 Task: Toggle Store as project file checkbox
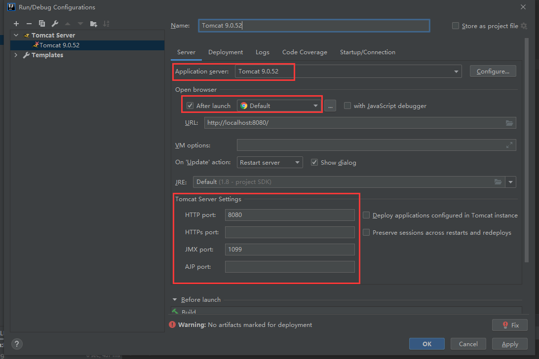click(x=456, y=26)
